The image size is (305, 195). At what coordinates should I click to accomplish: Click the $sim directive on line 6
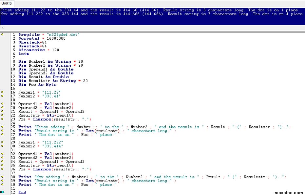[24, 54]
